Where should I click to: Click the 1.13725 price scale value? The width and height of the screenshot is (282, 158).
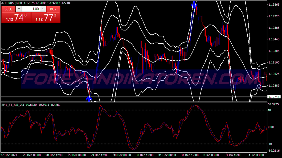pyautogui.click(x=274, y=16)
